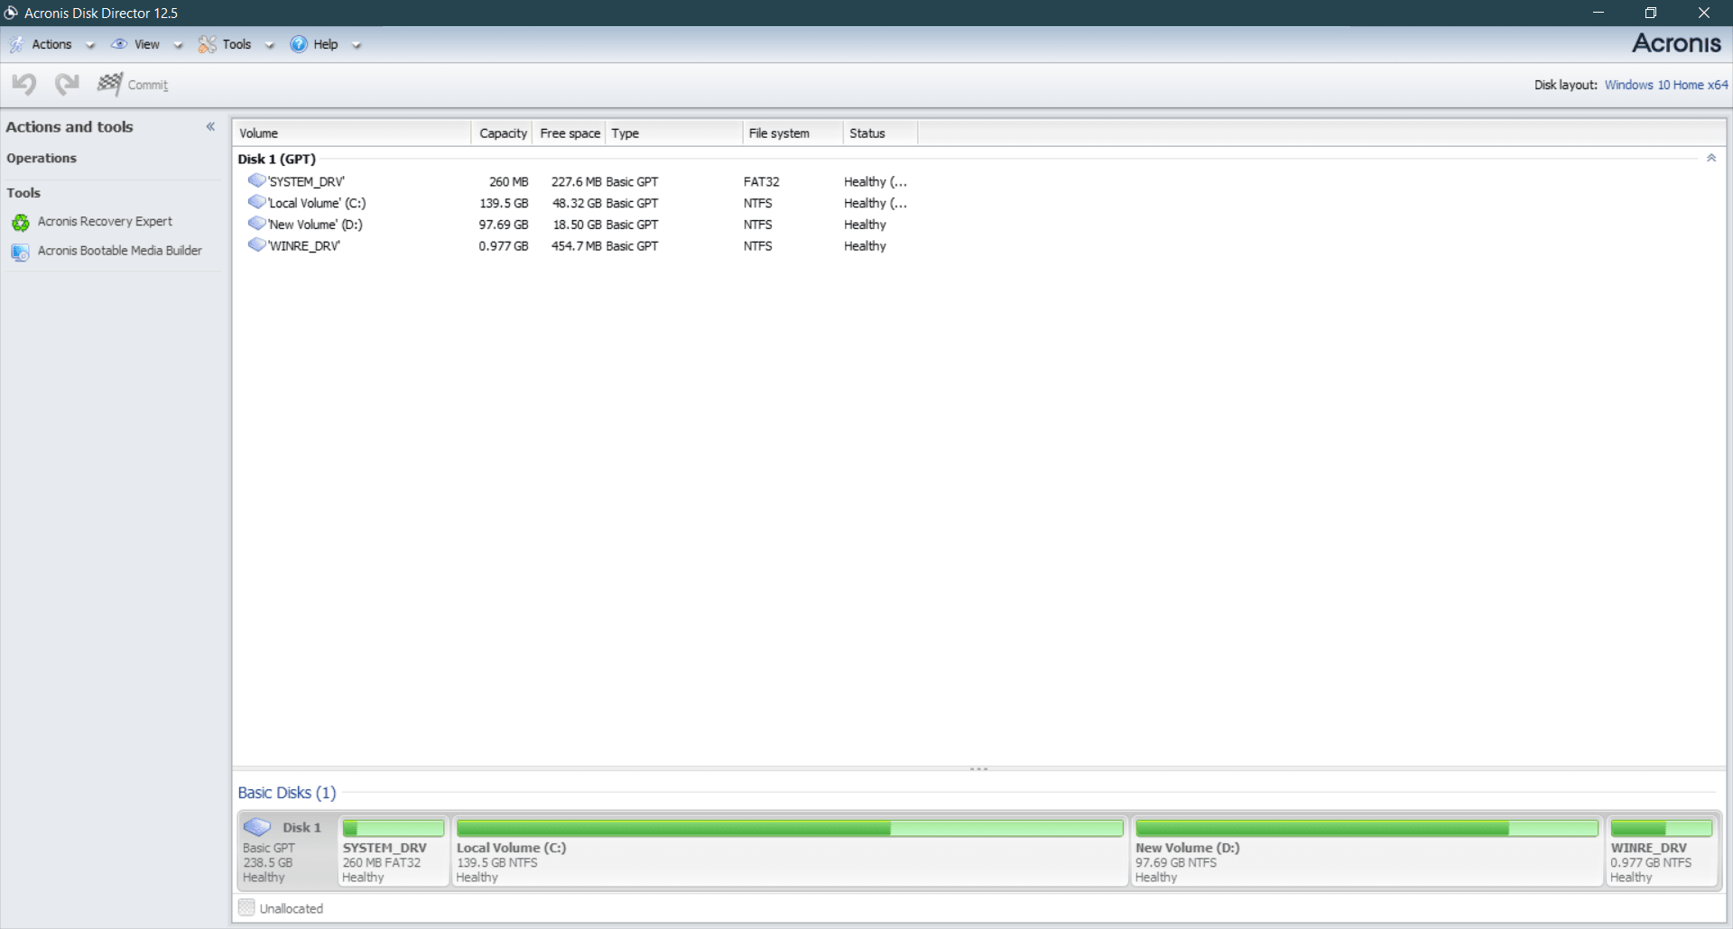Open the Help menu

[x=326, y=44]
